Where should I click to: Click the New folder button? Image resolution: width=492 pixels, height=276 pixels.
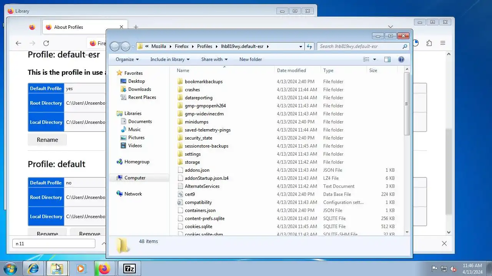[251, 59]
